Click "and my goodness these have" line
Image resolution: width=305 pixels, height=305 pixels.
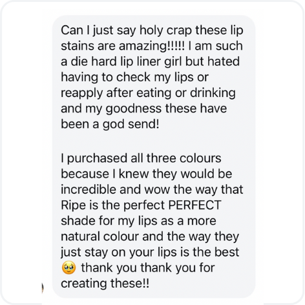(144, 109)
